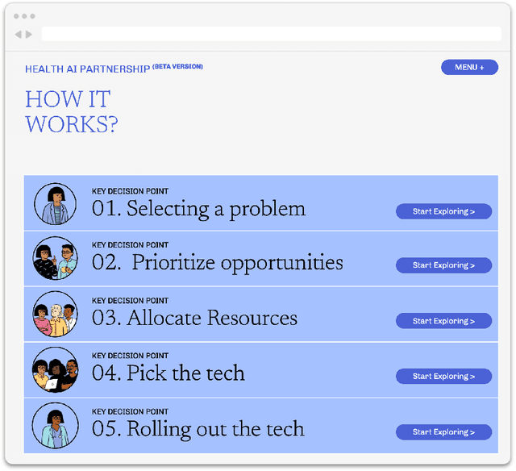
Task: Click the Pick the tech avatar illustration
Action: tap(55, 369)
